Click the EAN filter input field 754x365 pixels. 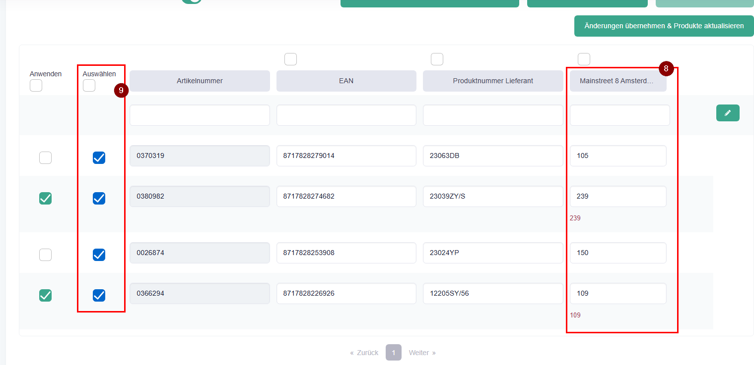pyautogui.click(x=346, y=115)
